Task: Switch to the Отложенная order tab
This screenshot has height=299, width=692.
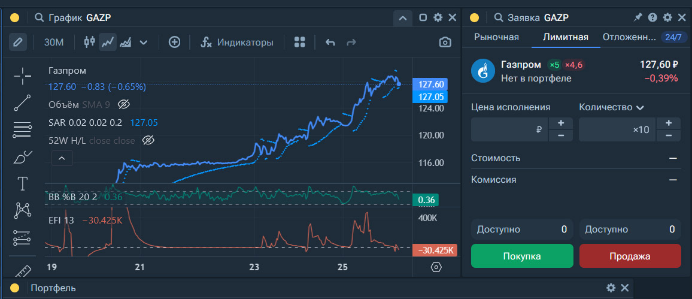Action: (629, 37)
